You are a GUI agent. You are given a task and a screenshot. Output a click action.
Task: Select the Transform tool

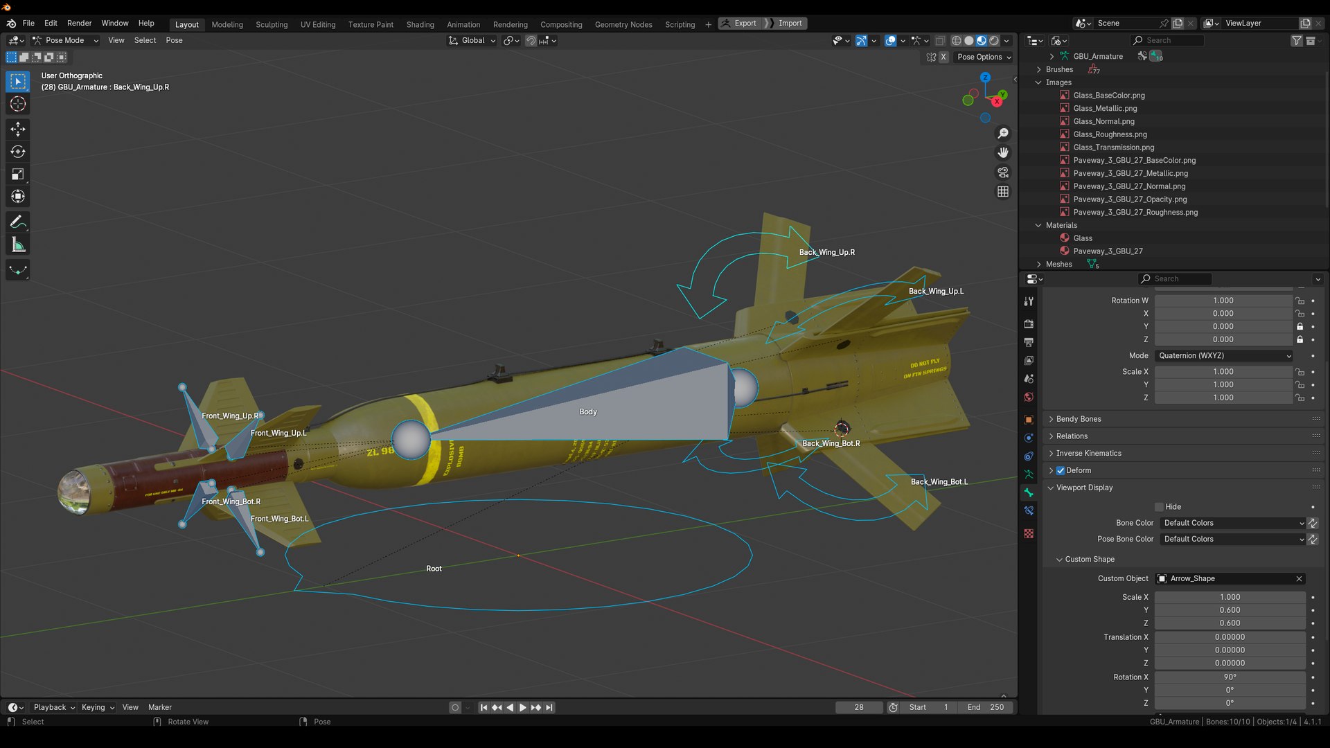coord(18,197)
